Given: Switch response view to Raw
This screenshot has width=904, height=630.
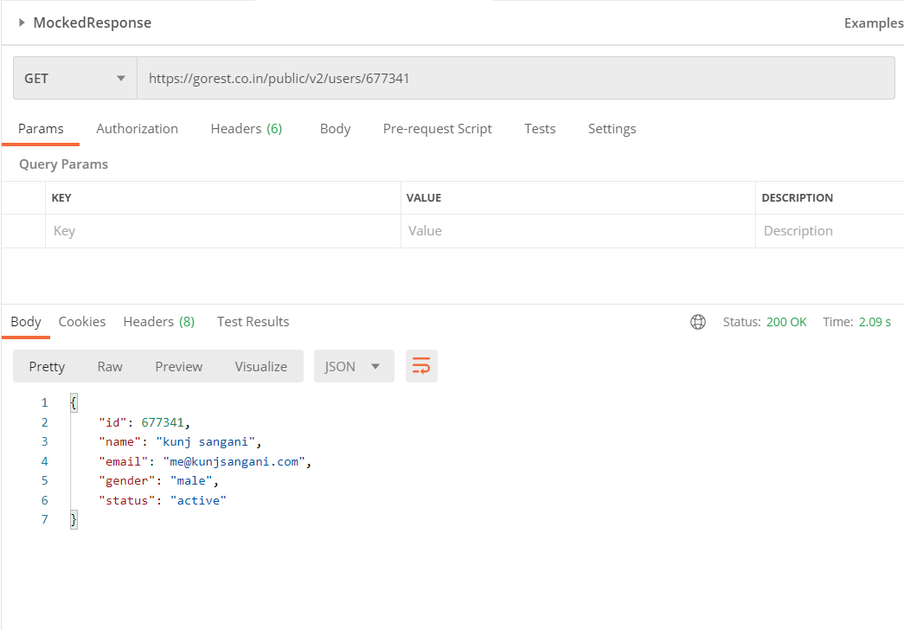Looking at the screenshot, I should pyautogui.click(x=109, y=366).
